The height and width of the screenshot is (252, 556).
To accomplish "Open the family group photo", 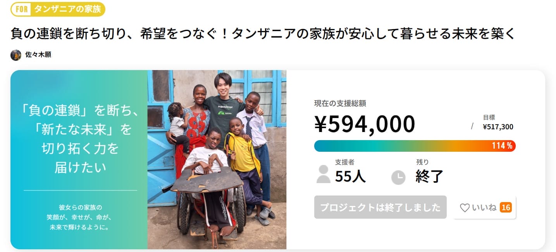I will (x=217, y=159).
